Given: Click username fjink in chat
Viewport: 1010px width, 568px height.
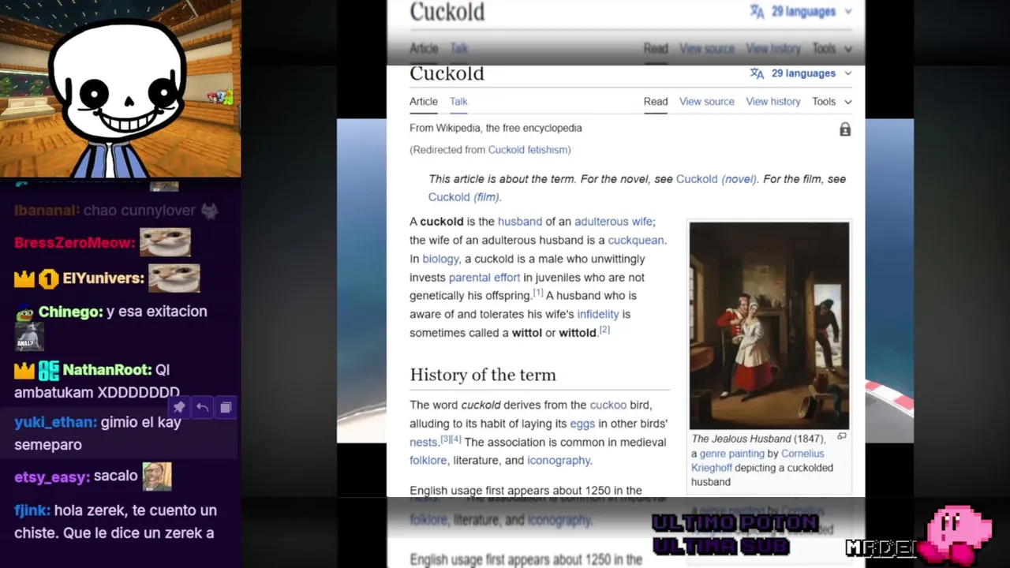Looking at the screenshot, I should [31, 510].
